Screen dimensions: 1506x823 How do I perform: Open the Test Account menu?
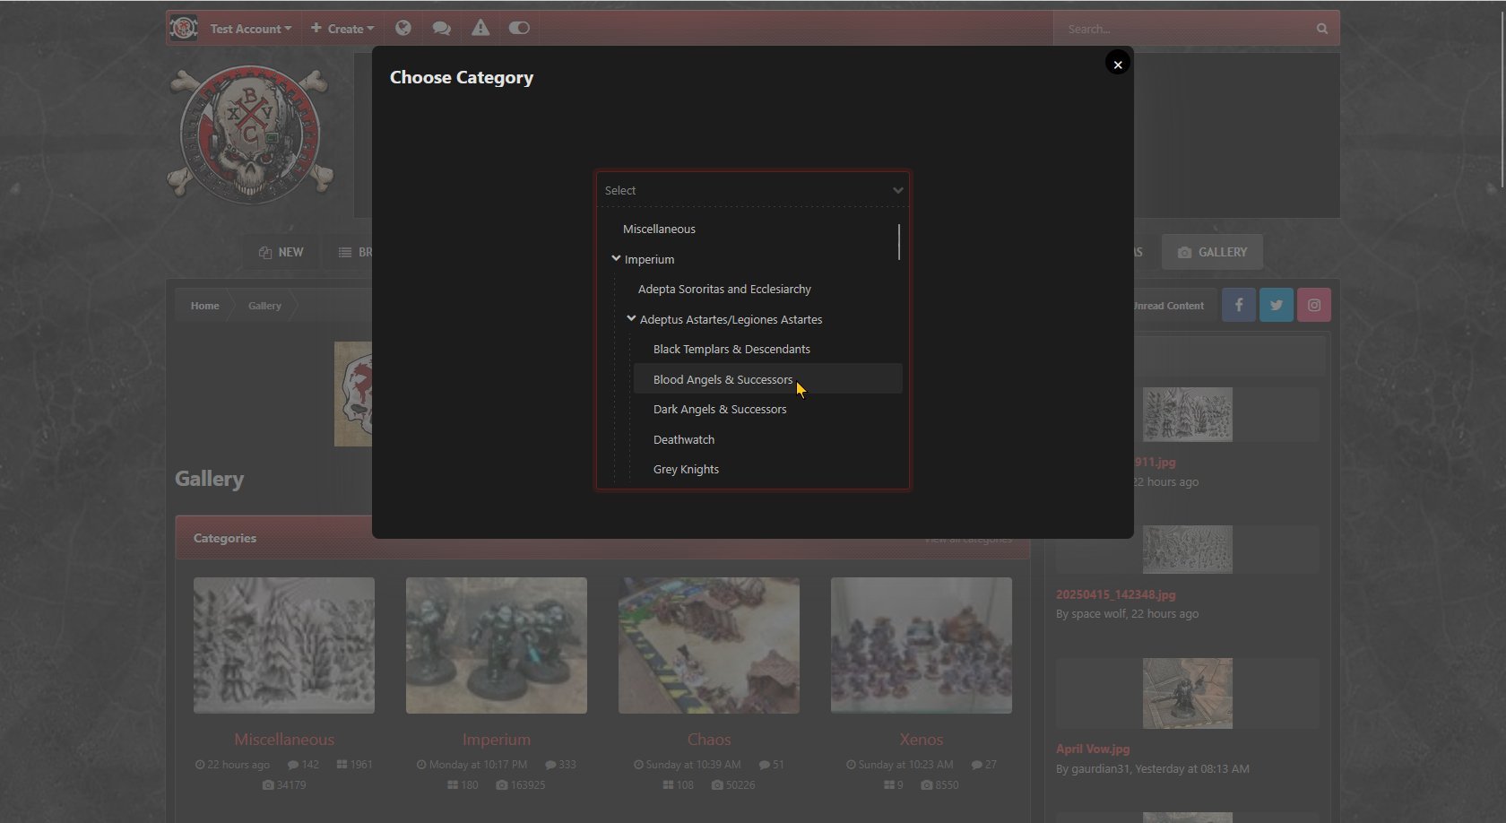(x=250, y=29)
